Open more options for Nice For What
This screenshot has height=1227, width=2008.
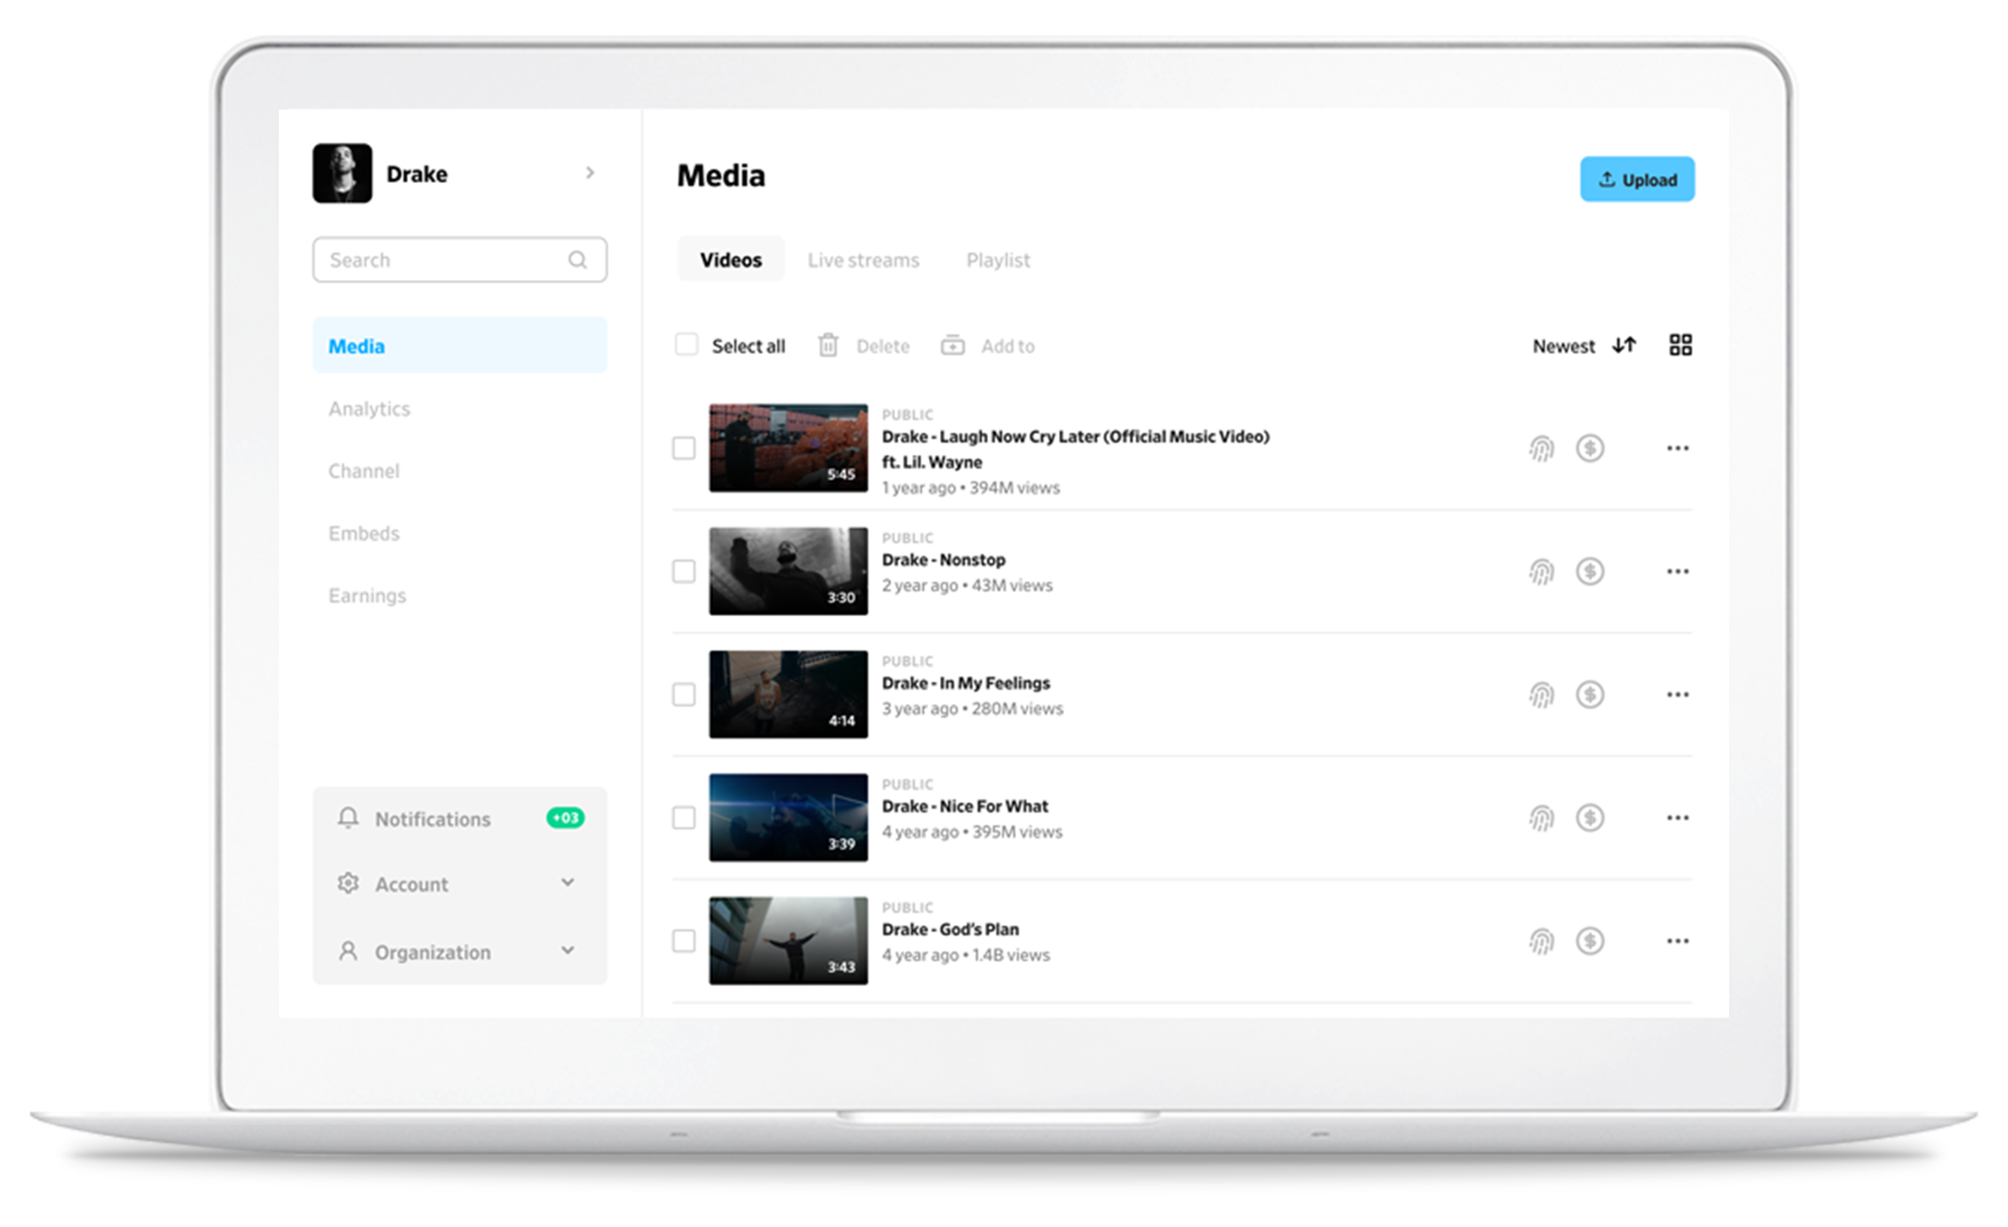tap(1678, 817)
